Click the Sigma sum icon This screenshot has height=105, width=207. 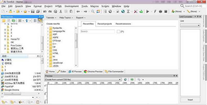[x=128, y=11]
